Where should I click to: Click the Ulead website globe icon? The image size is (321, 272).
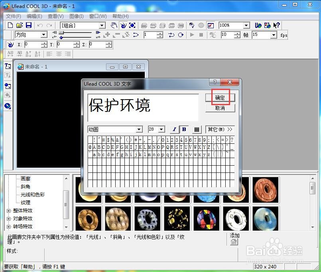click(x=258, y=25)
